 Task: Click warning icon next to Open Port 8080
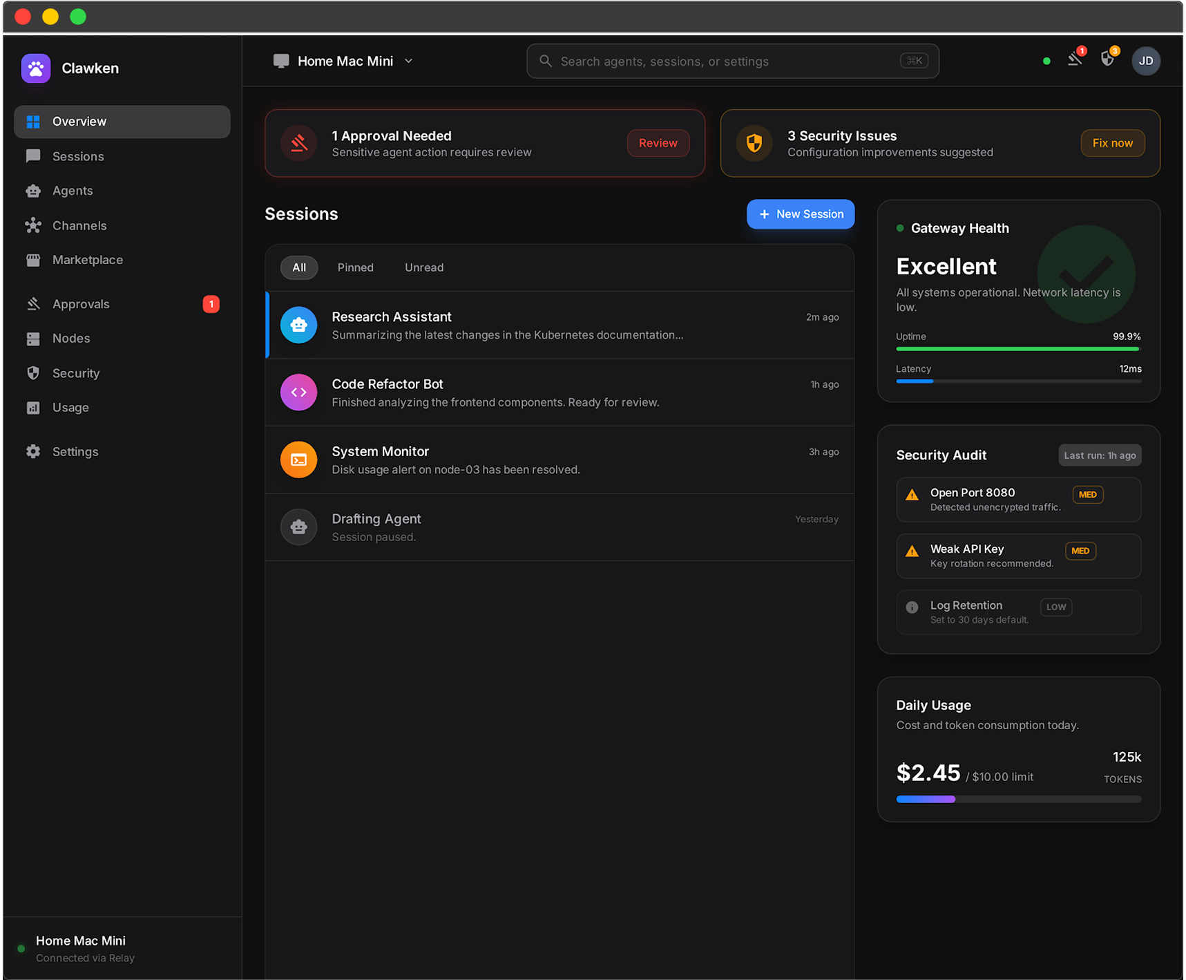click(x=912, y=495)
